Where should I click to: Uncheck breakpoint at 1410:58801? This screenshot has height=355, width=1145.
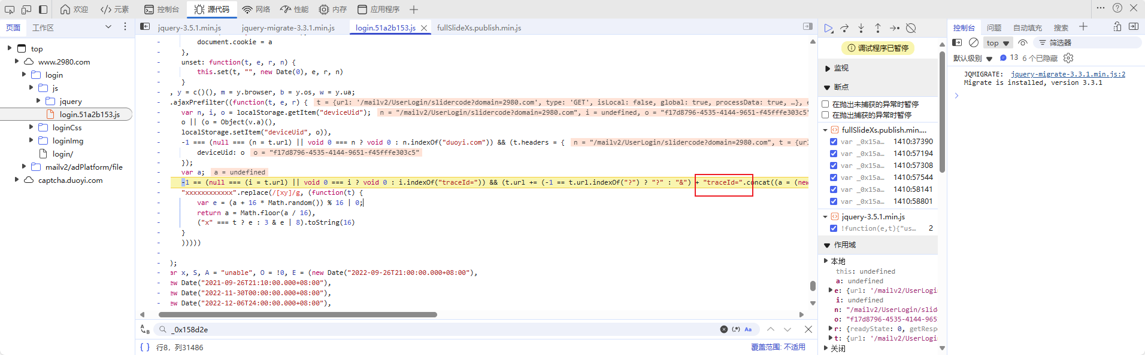pos(834,201)
